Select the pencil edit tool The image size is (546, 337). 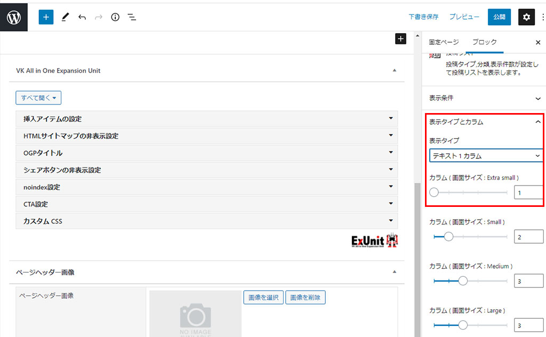(x=65, y=17)
